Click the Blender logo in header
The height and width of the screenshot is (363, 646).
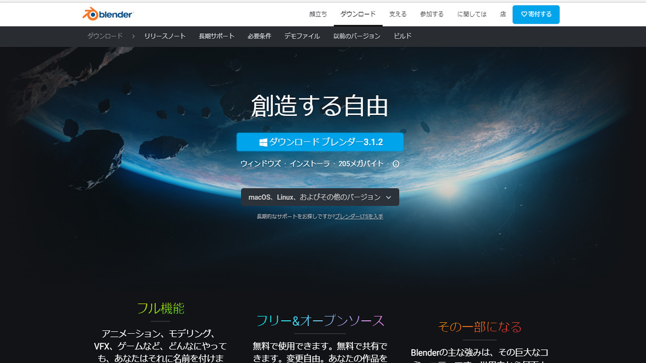108,14
